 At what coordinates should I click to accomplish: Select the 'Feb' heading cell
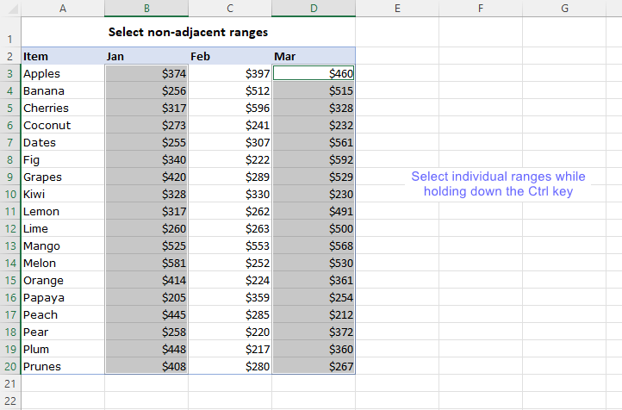(x=230, y=56)
